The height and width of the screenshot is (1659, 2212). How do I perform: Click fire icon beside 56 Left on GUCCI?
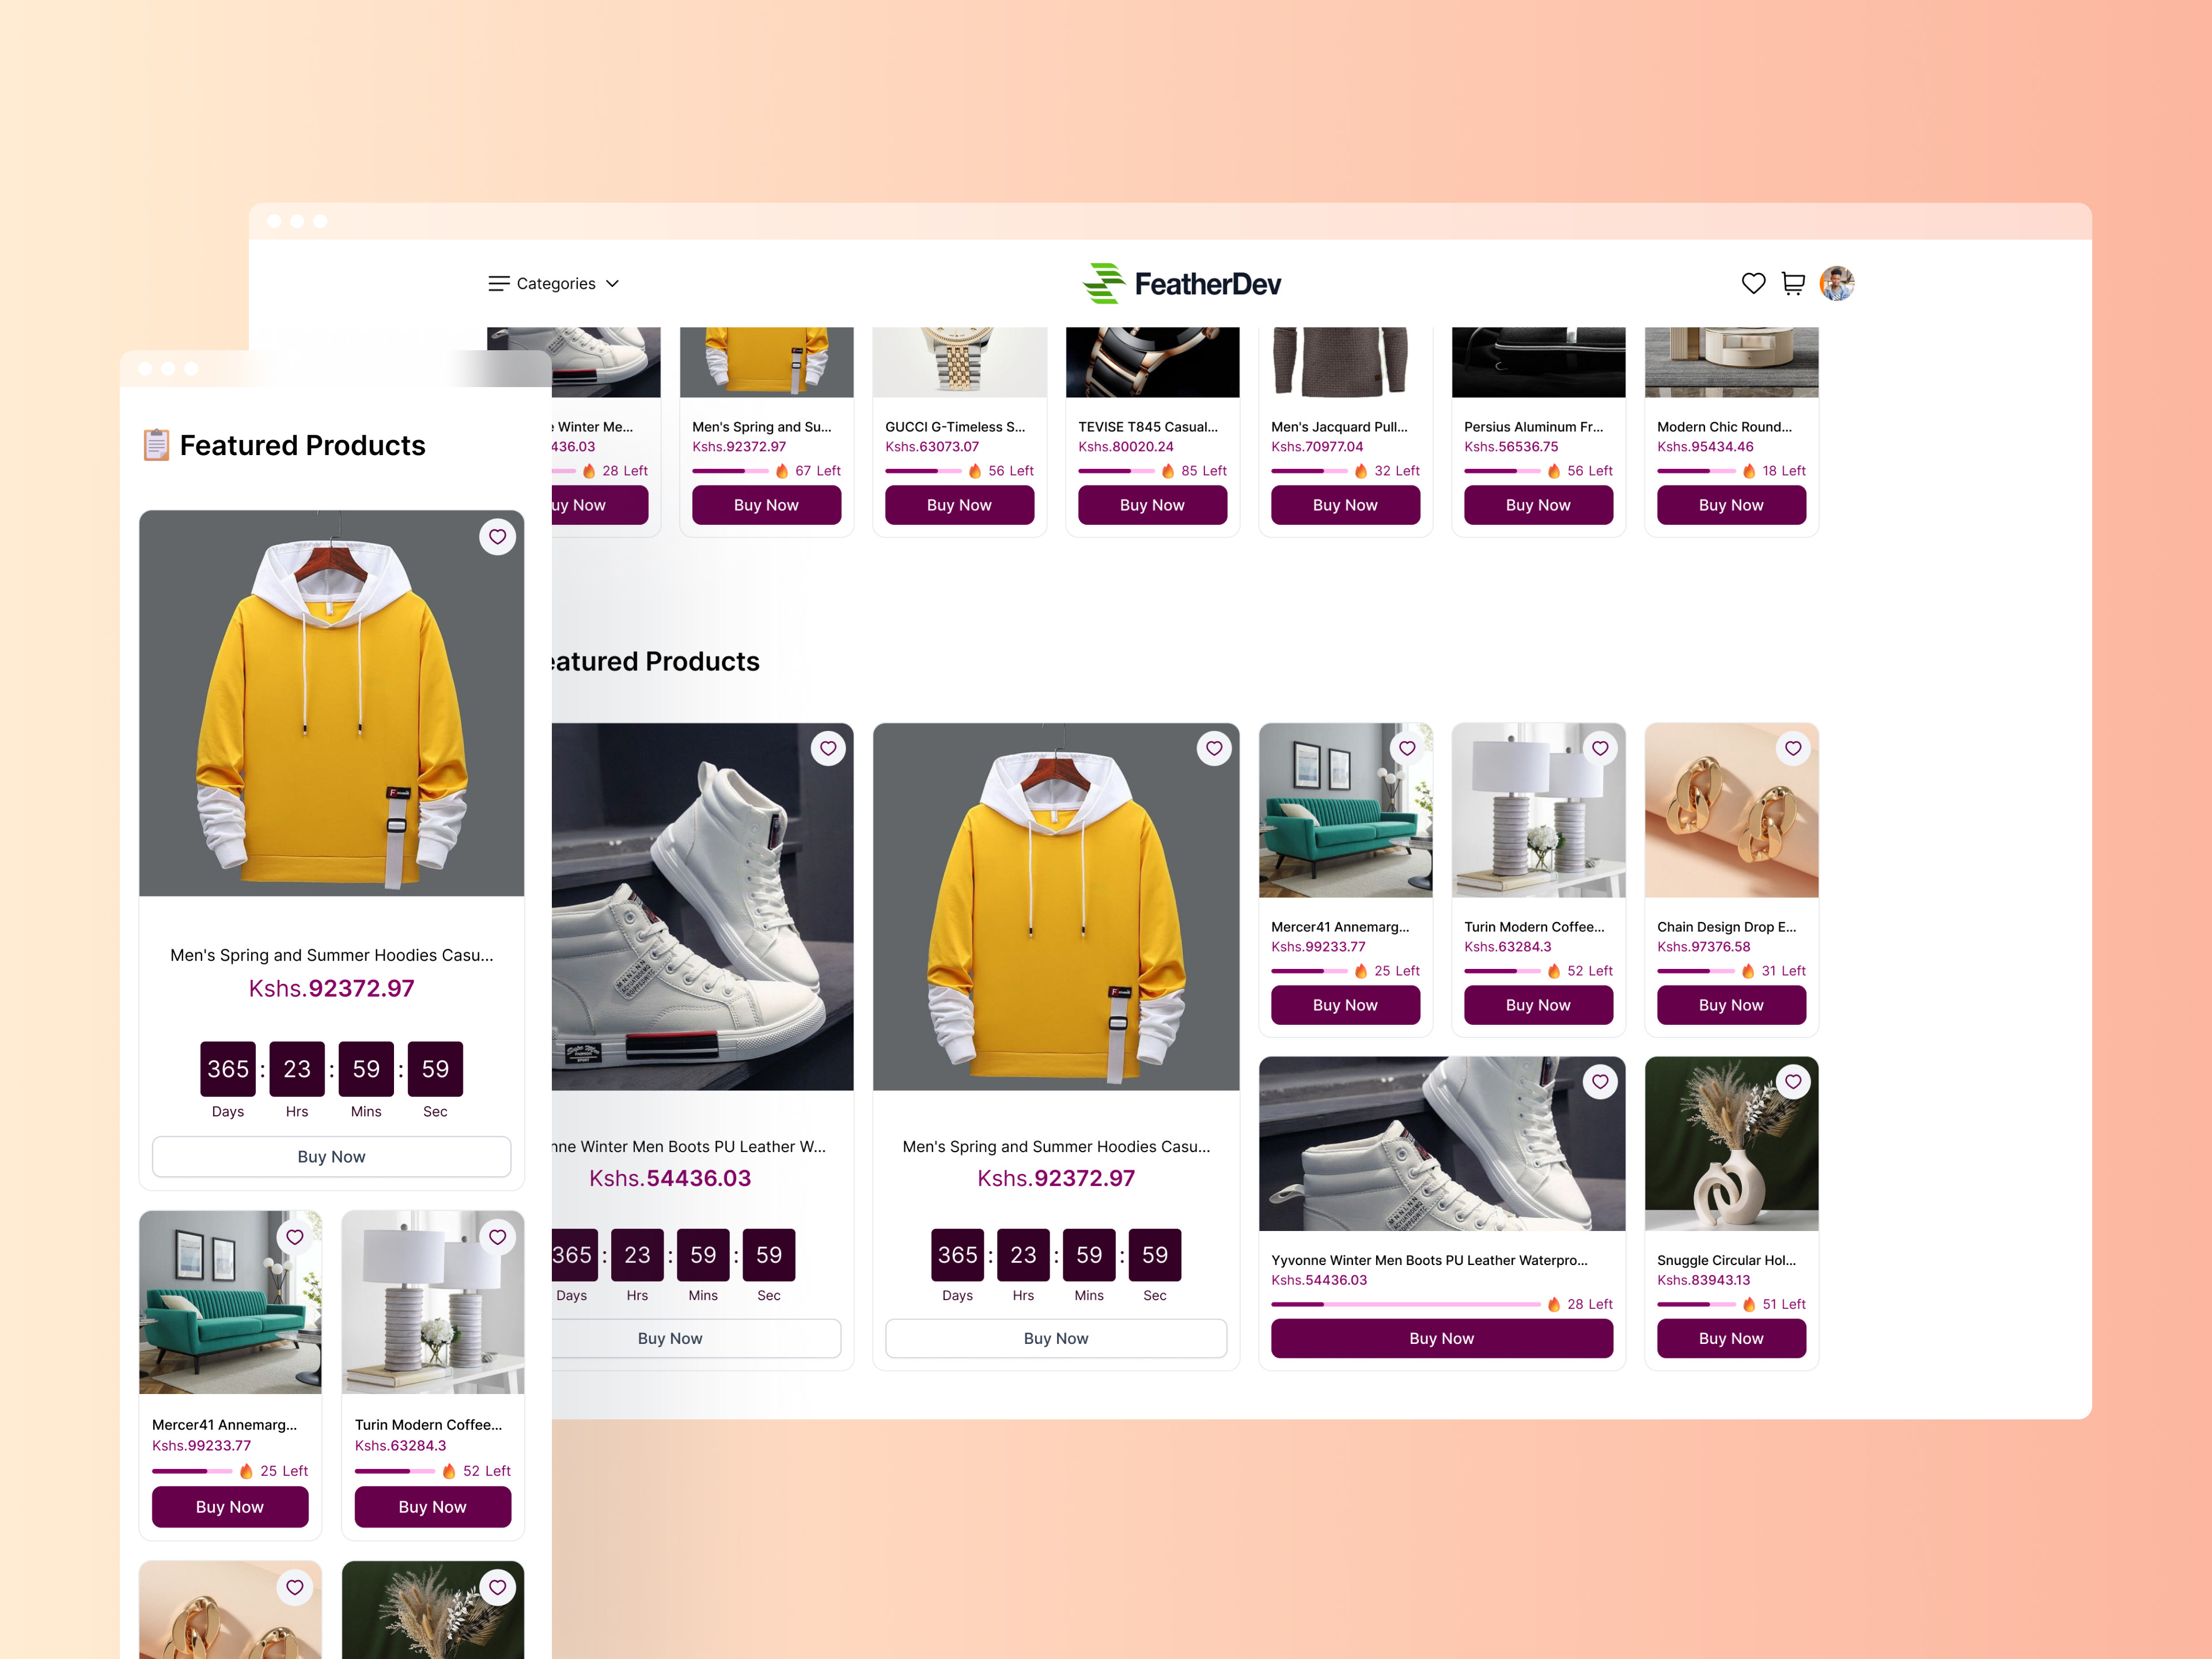point(975,471)
